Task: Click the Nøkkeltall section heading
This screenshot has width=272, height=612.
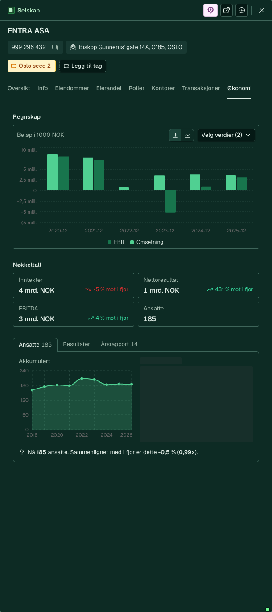Action: (27, 265)
